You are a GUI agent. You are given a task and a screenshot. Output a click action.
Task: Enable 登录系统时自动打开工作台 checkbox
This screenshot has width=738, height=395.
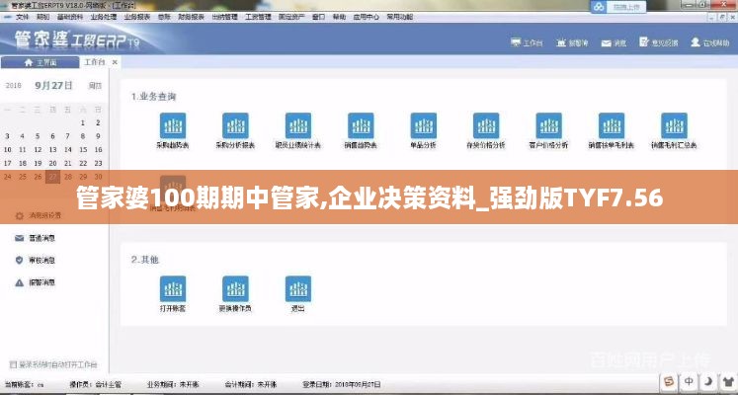(x=13, y=364)
